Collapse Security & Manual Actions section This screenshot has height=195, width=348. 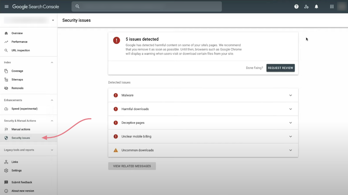point(52,121)
